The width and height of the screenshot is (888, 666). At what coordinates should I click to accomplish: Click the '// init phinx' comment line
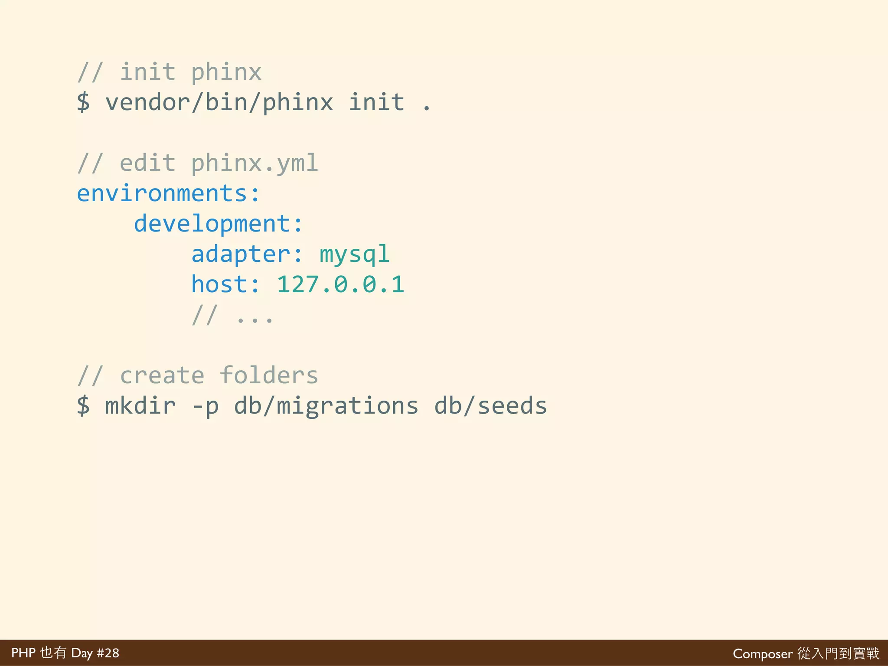169,72
